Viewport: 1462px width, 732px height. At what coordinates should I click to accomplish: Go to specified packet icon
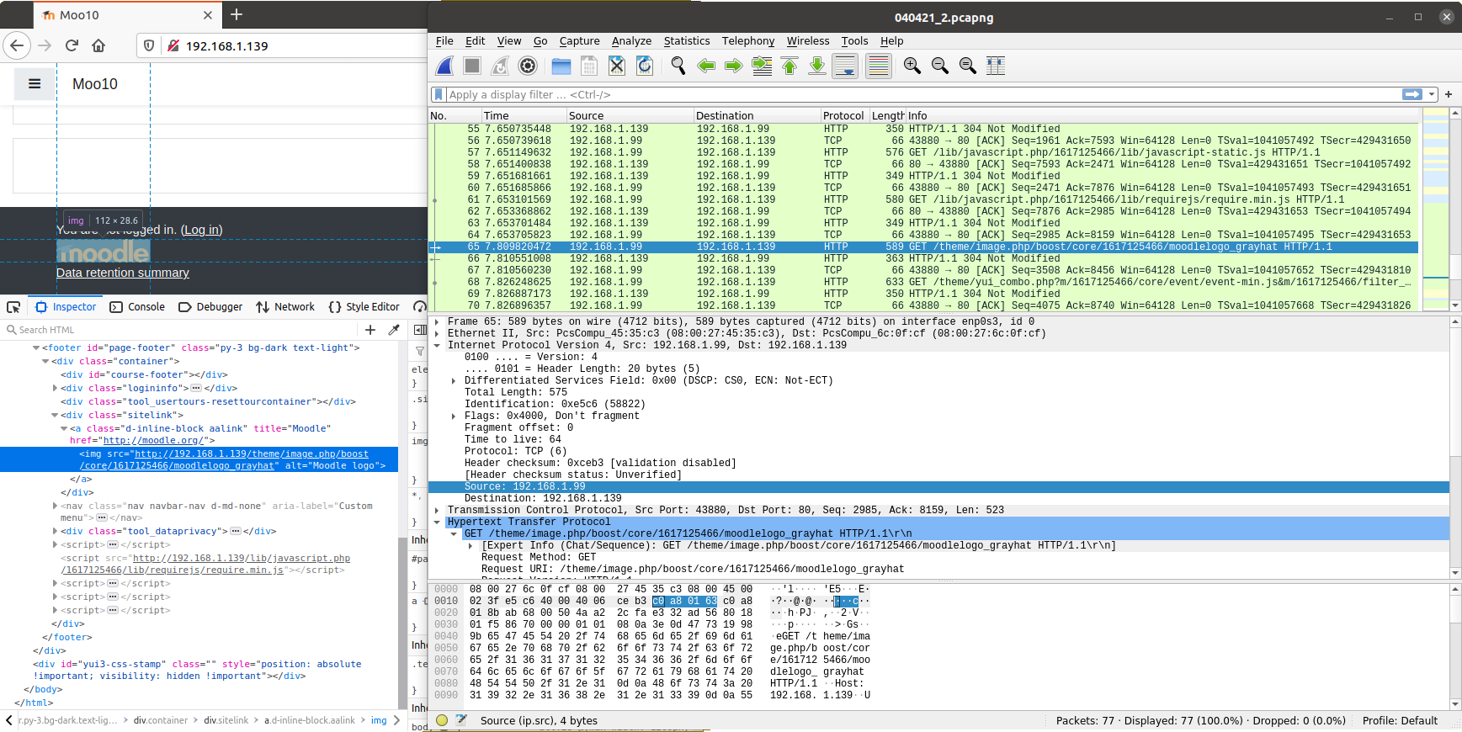pyautogui.click(x=762, y=66)
